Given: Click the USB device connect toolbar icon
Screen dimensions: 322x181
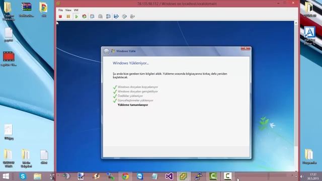Looking at the screenshot, I should coord(132,17).
